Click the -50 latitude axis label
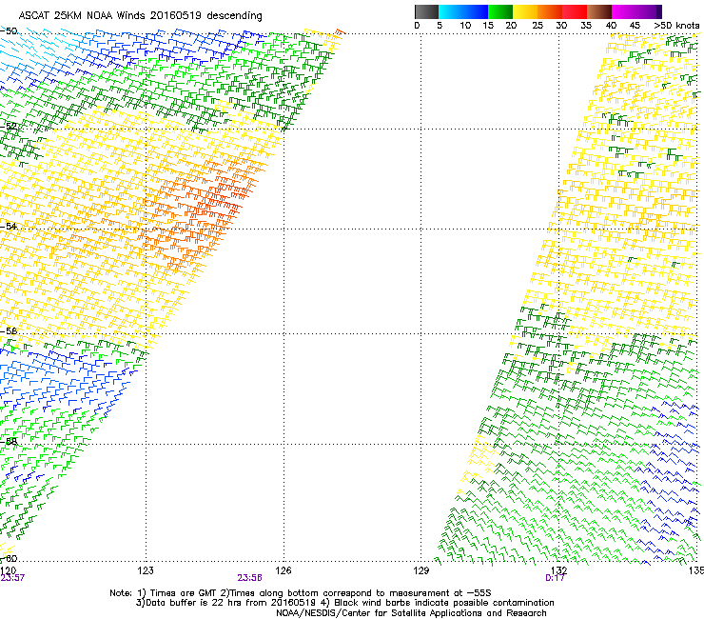Image resolution: width=704 pixels, height=619 pixels. click(9, 31)
